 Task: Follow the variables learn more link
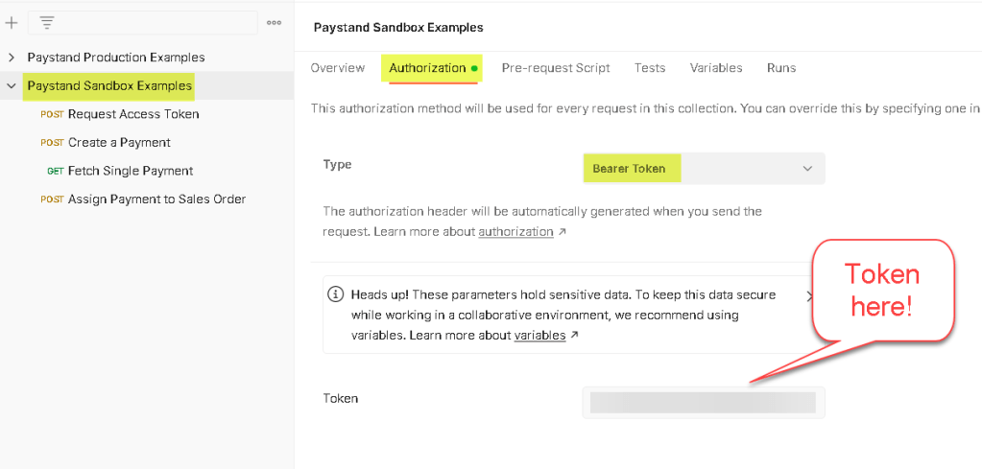[x=539, y=336]
